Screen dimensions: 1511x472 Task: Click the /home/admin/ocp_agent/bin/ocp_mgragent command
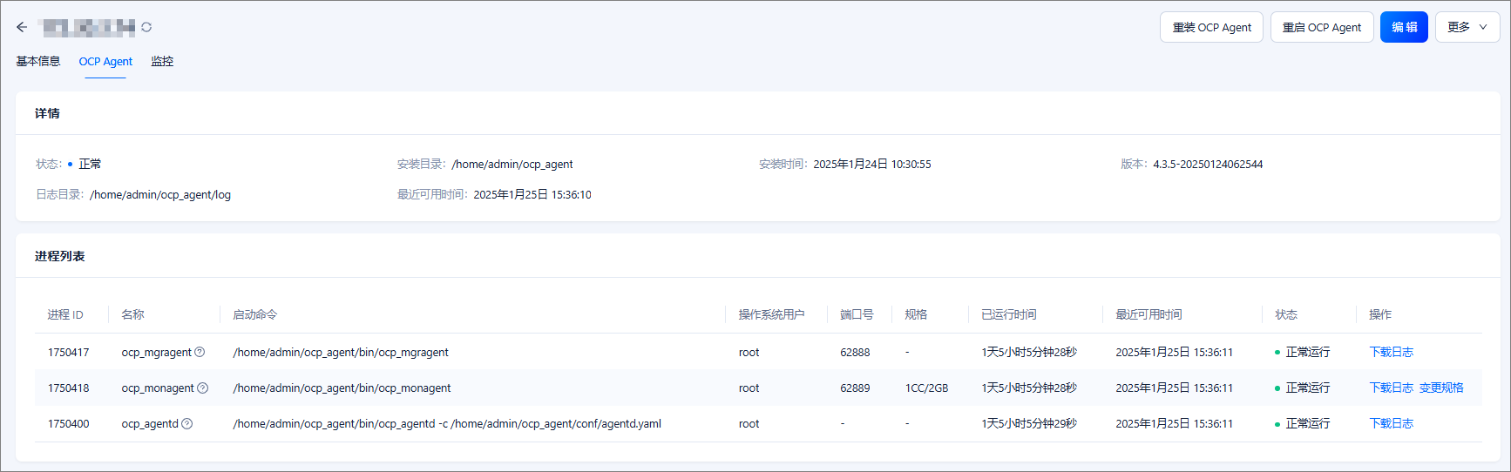(341, 352)
